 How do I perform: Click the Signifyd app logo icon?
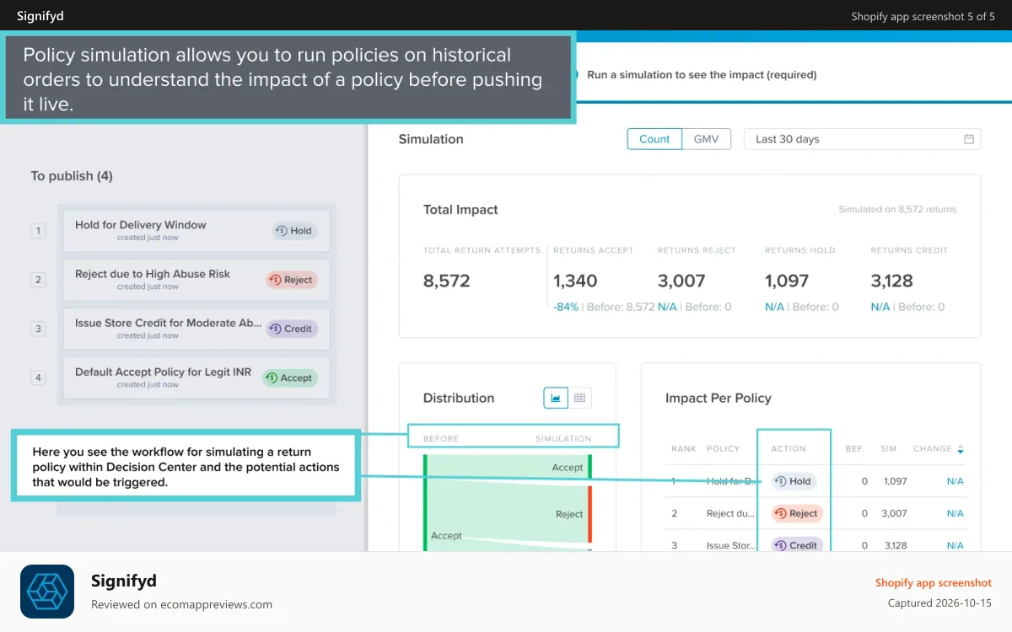[x=47, y=592]
